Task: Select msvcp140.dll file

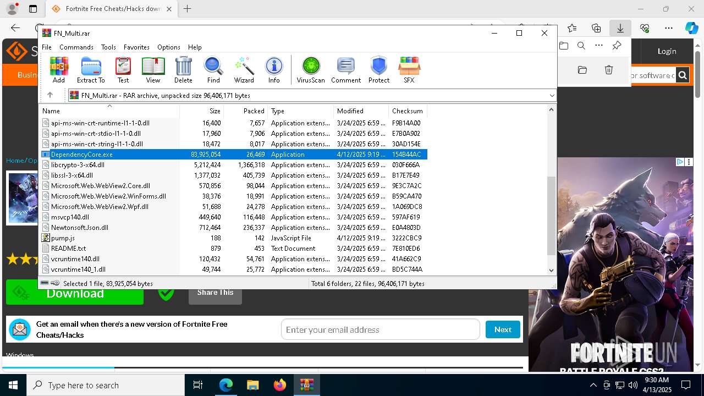Action: (70, 217)
